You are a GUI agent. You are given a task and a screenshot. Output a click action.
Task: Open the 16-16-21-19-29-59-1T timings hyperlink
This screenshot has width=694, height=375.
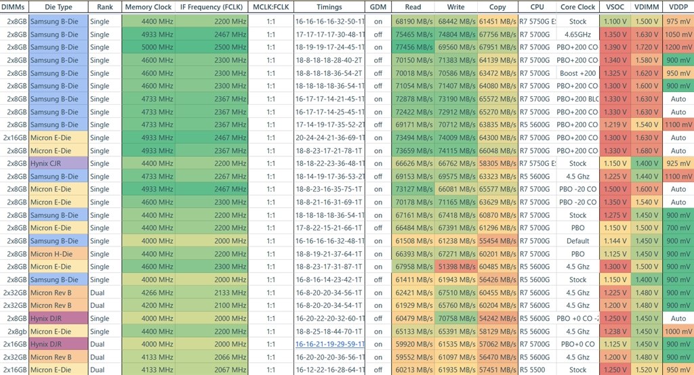coord(330,344)
